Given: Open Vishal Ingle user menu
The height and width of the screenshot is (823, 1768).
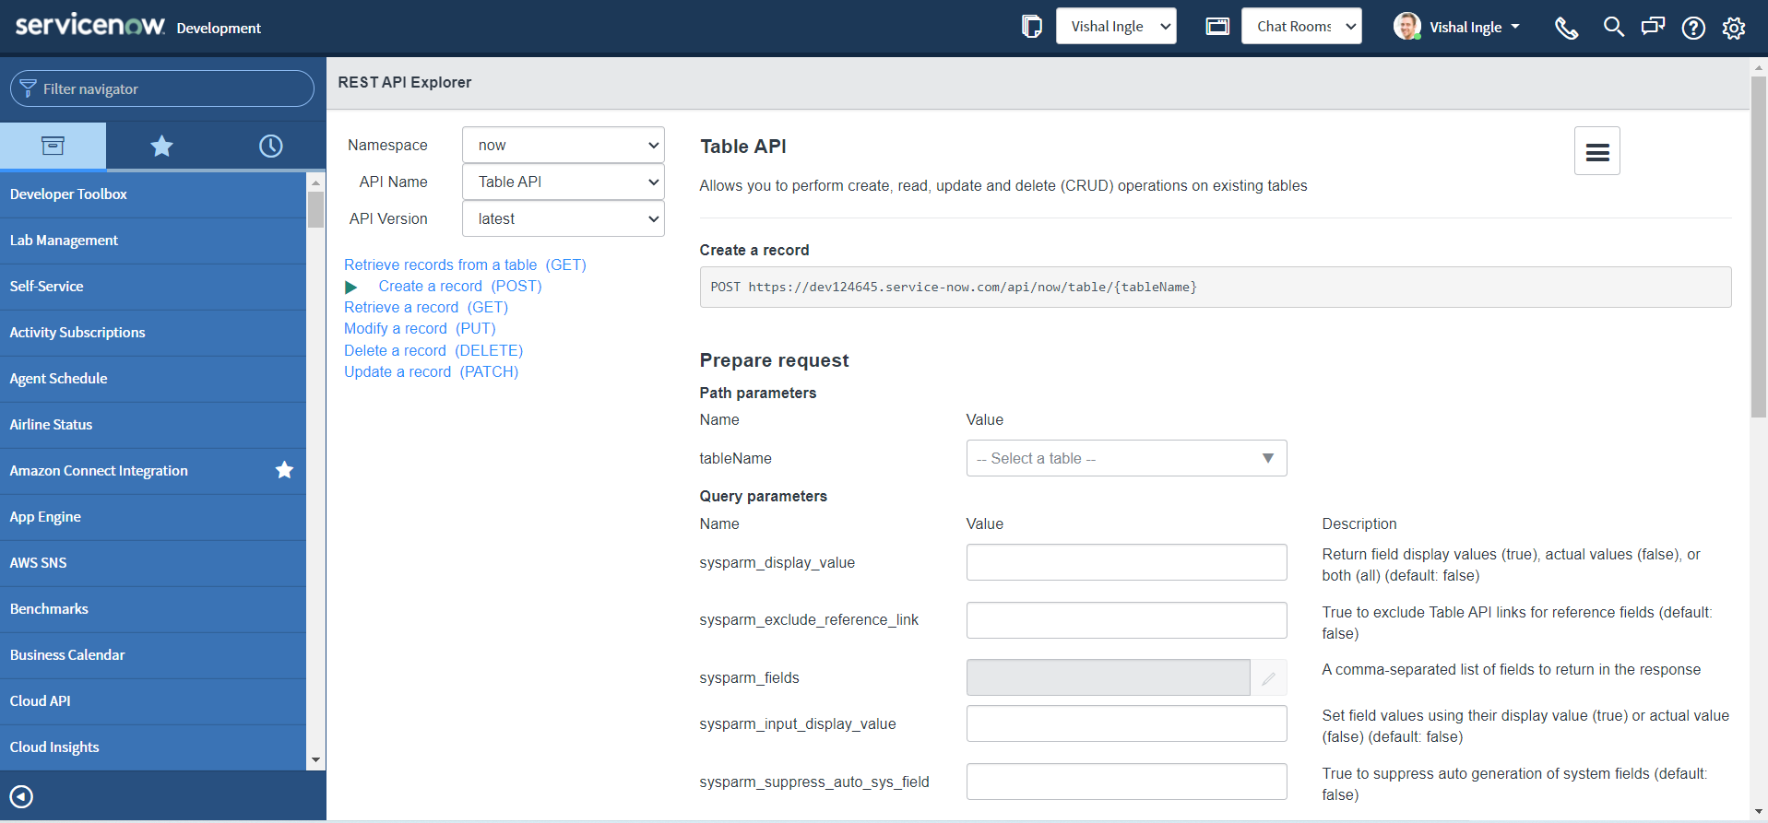Looking at the screenshot, I should pyautogui.click(x=1475, y=28).
